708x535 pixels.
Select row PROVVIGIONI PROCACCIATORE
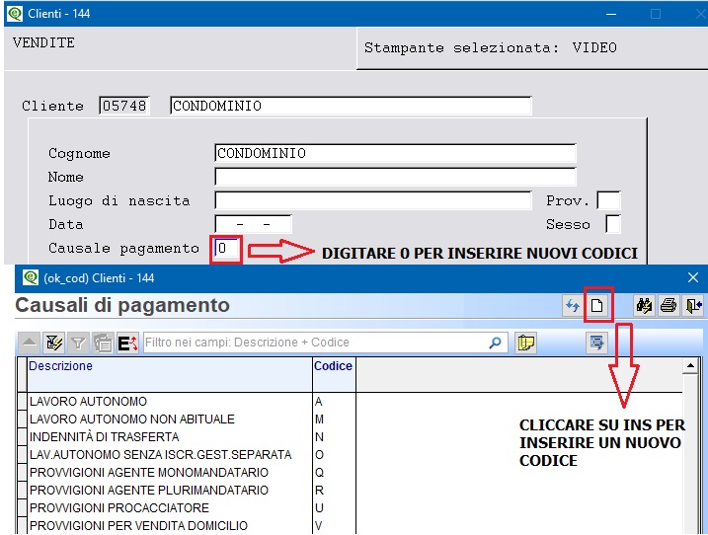[x=170, y=508]
